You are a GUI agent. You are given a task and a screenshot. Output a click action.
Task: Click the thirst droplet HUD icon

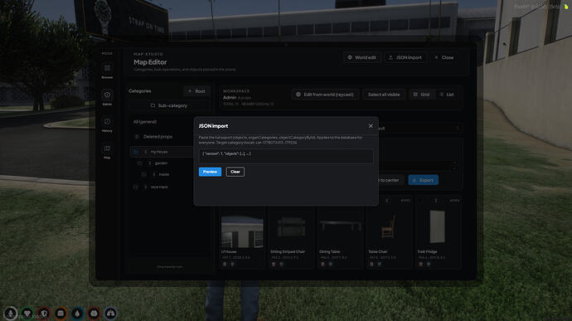[x=77, y=313]
